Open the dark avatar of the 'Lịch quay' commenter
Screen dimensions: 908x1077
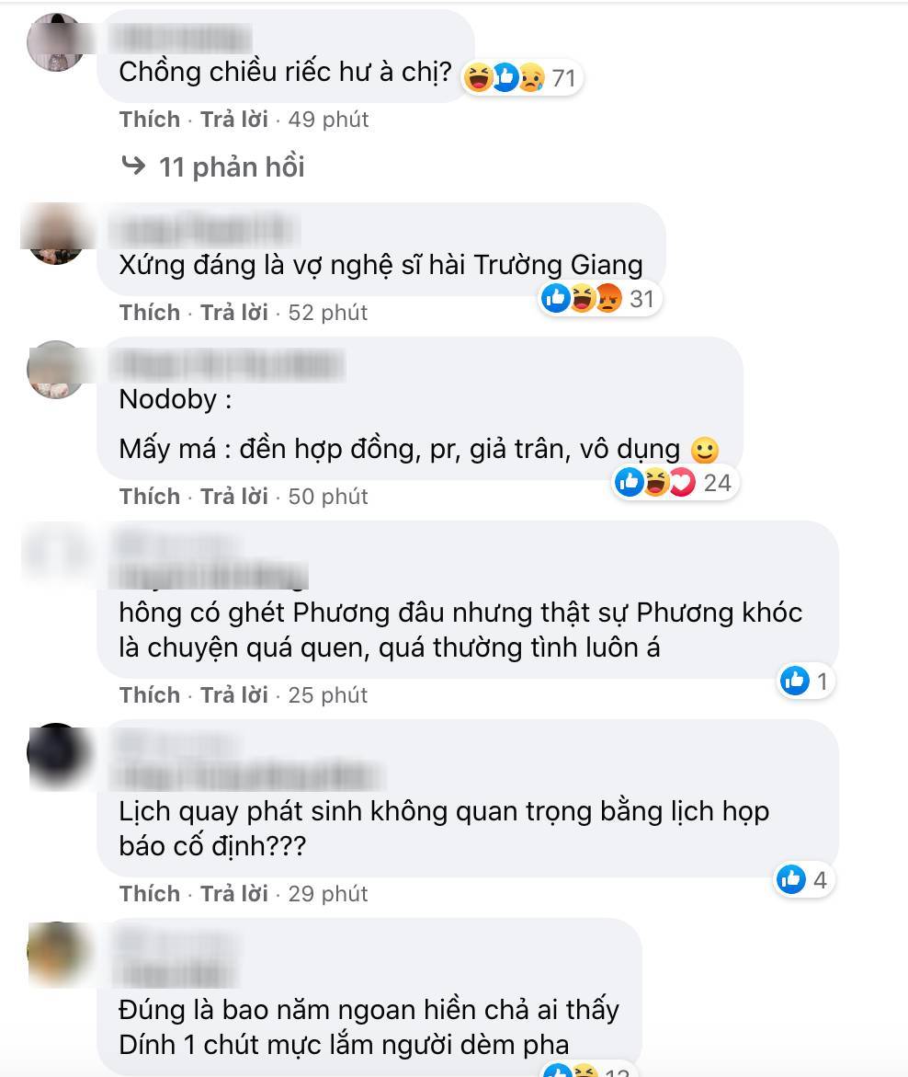(56, 754)
